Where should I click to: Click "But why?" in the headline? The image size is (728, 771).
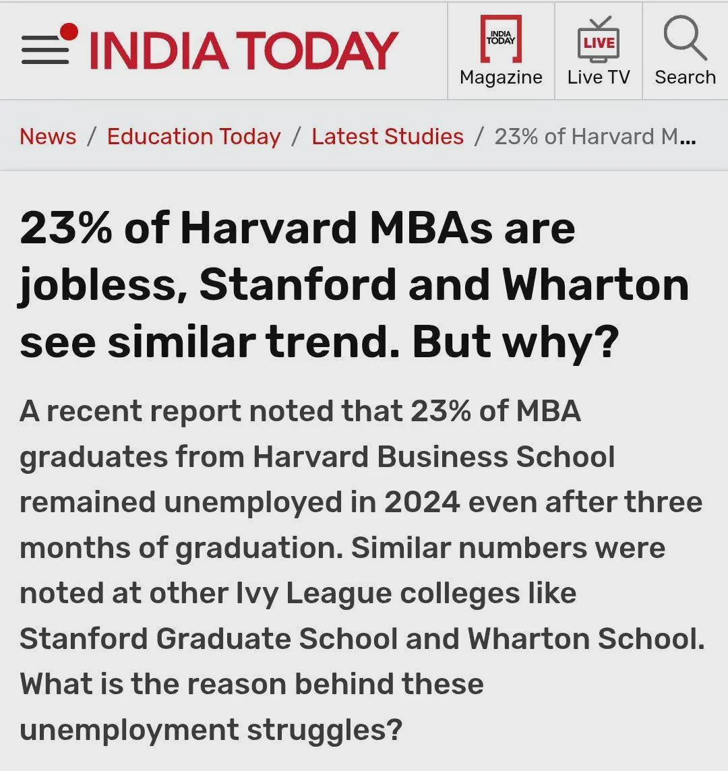click(x=516, y=341)
